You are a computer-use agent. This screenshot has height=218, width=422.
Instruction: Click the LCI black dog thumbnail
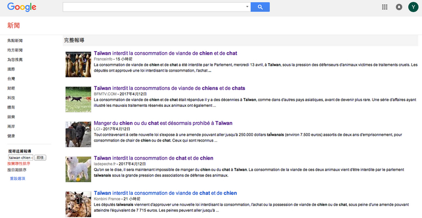(x=78, y=134)
